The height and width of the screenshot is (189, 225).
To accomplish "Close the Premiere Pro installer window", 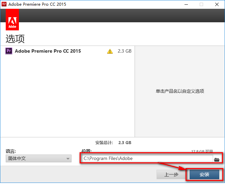I will tap(217, 4).
